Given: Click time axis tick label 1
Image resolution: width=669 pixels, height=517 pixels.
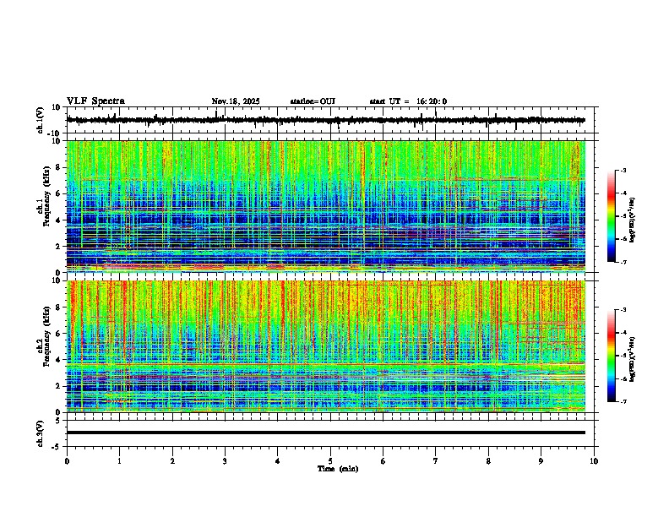Looking at the screenshot, I should click(x=119, y=461).
